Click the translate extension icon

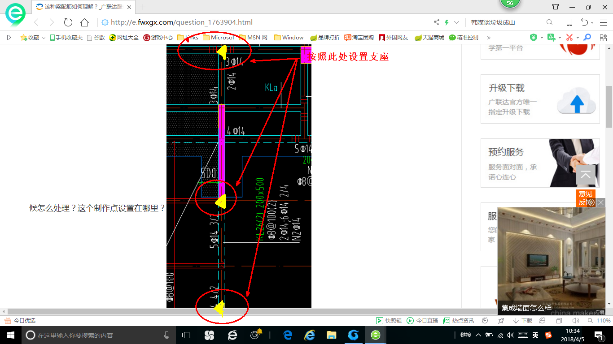click(x=551, y=38)
